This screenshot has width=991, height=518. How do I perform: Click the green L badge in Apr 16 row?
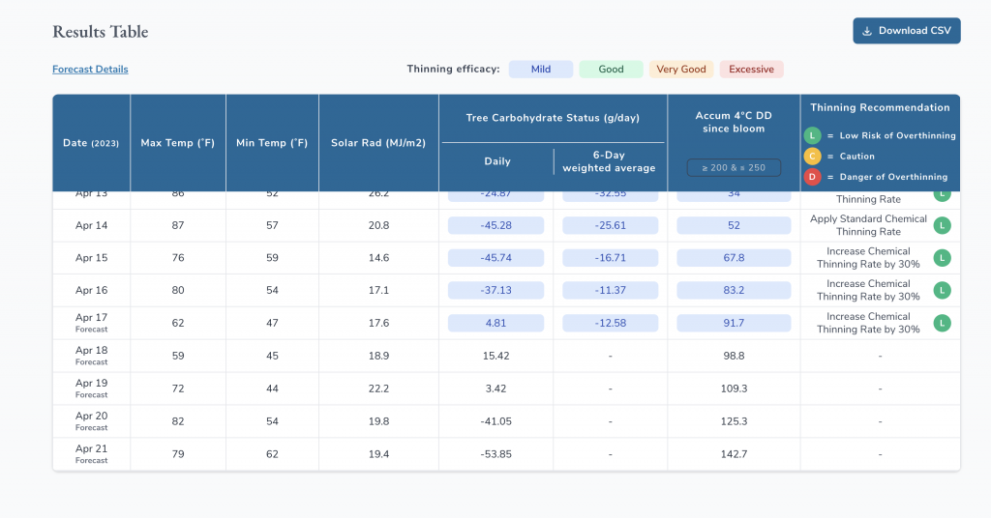tap(943, 290)
